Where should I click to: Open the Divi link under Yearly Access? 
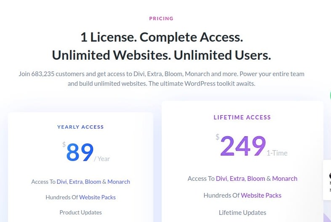[61, 182]
